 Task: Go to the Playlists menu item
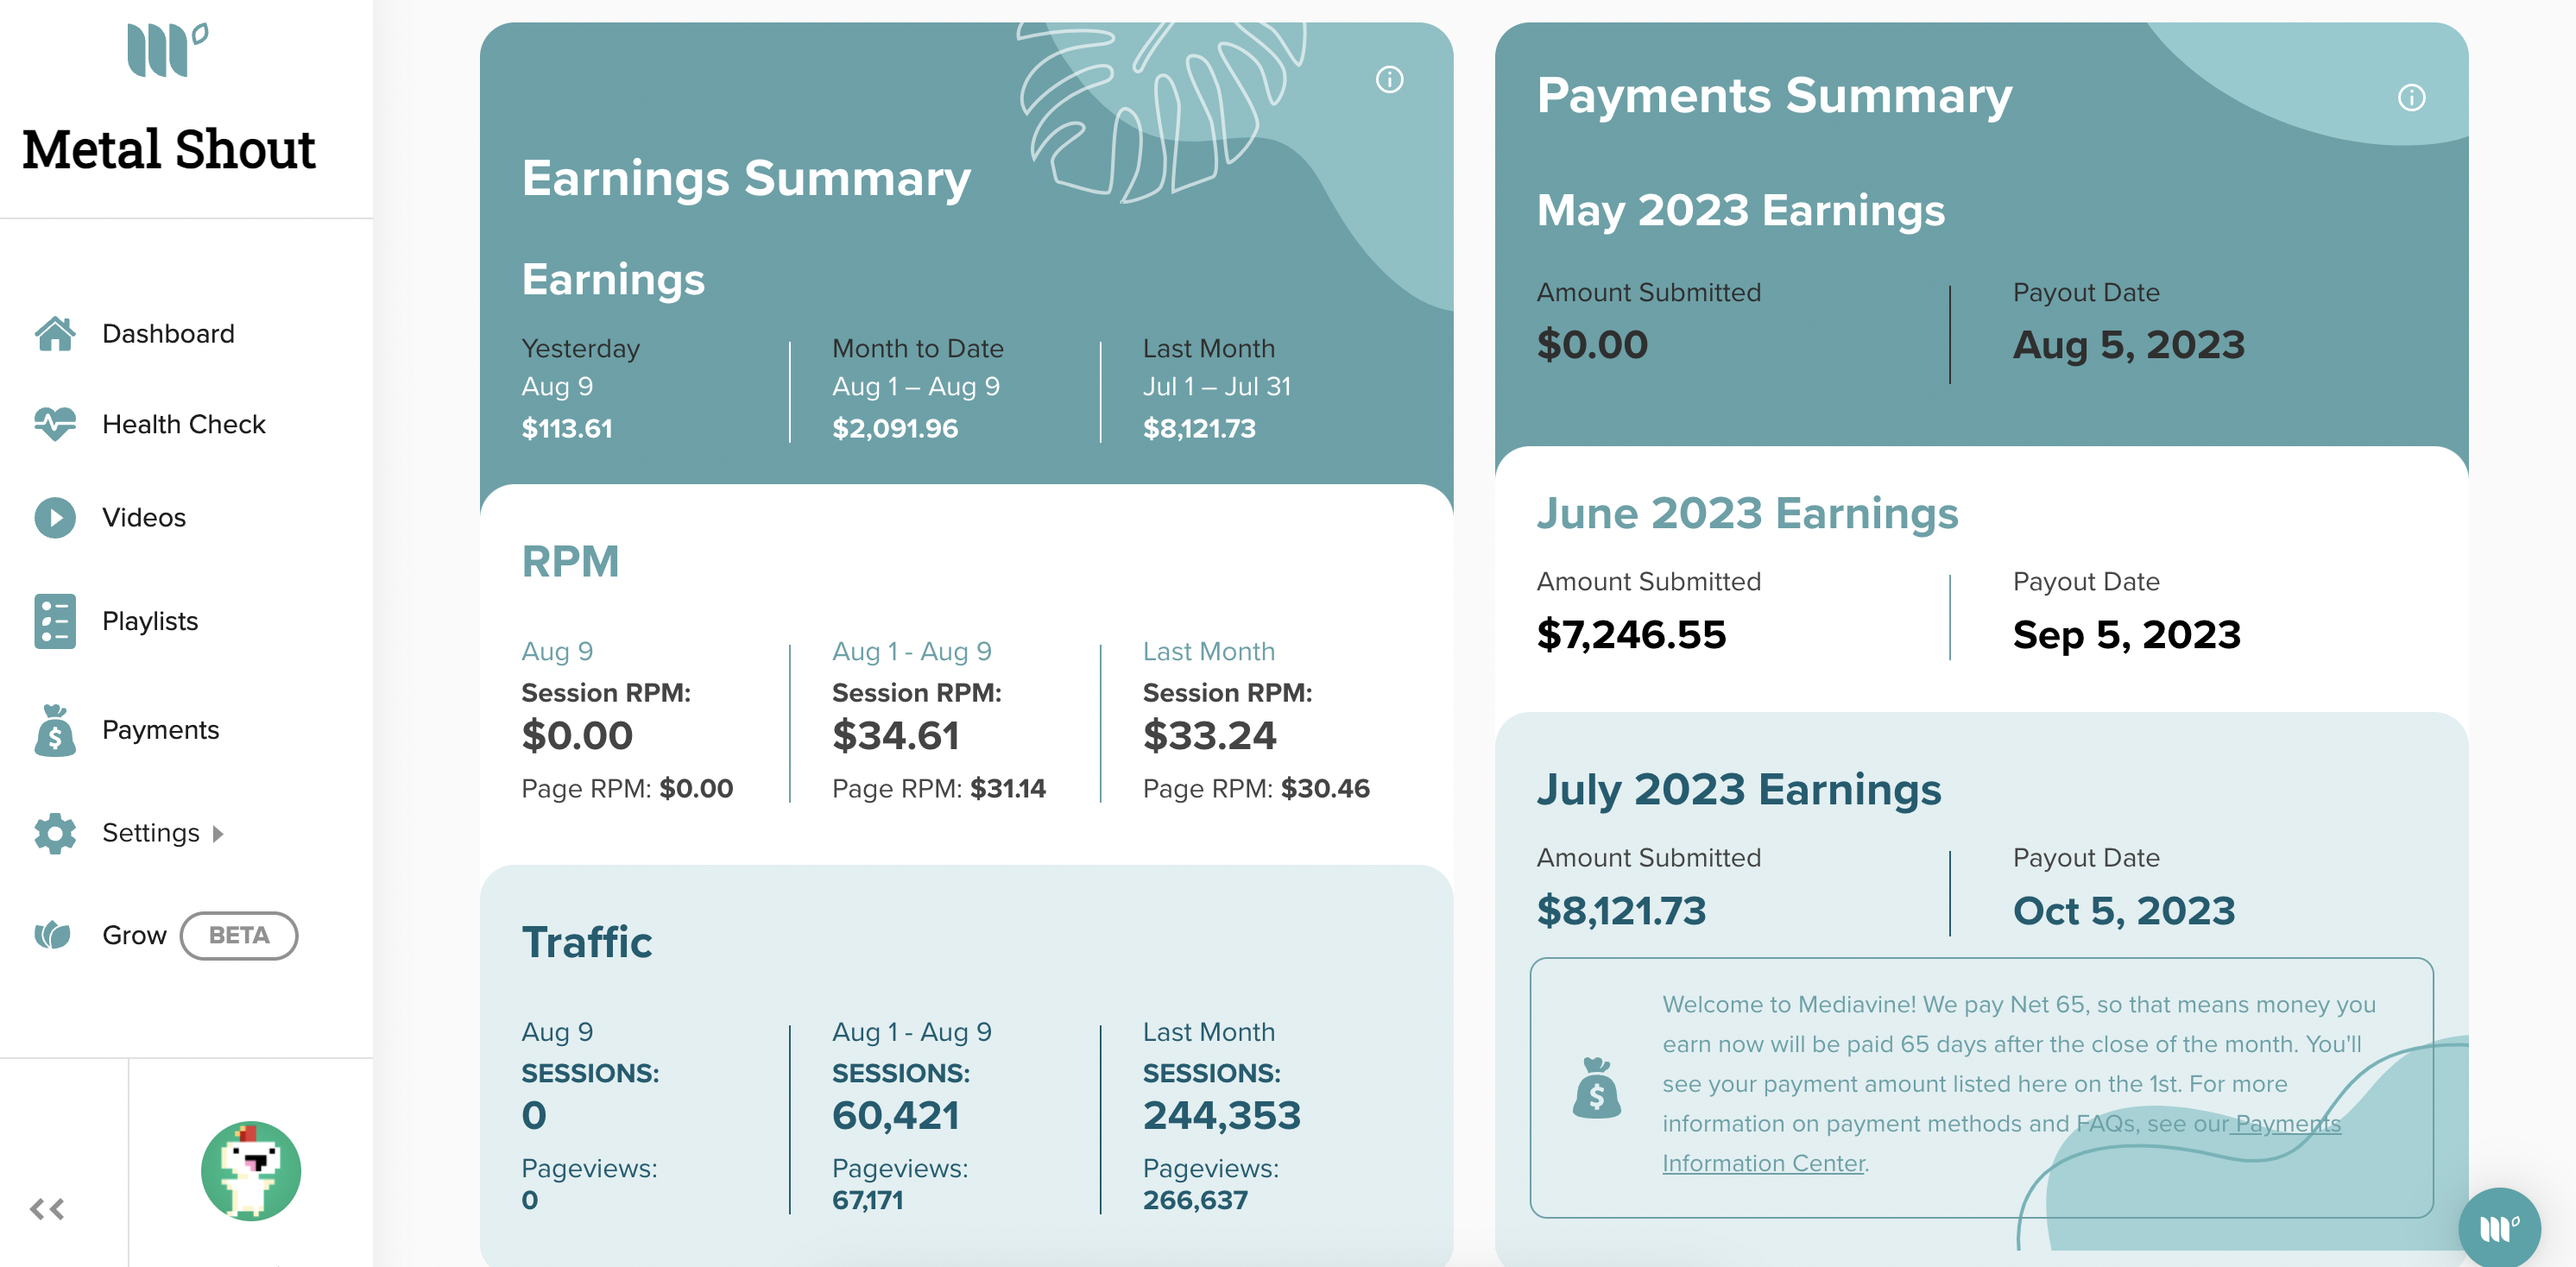tap(150, 621)
